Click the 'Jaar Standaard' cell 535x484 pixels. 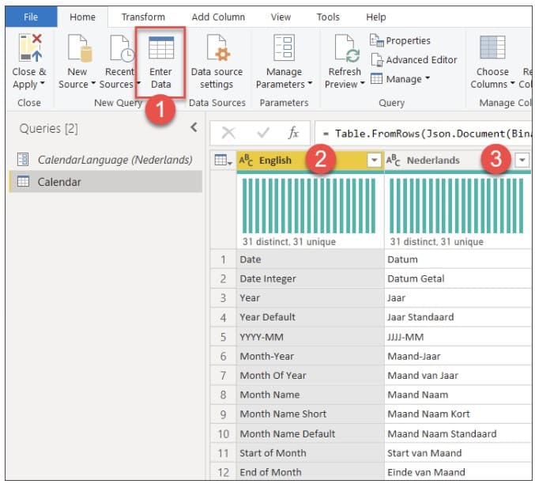pyautogui.click(x=458, y=317)
